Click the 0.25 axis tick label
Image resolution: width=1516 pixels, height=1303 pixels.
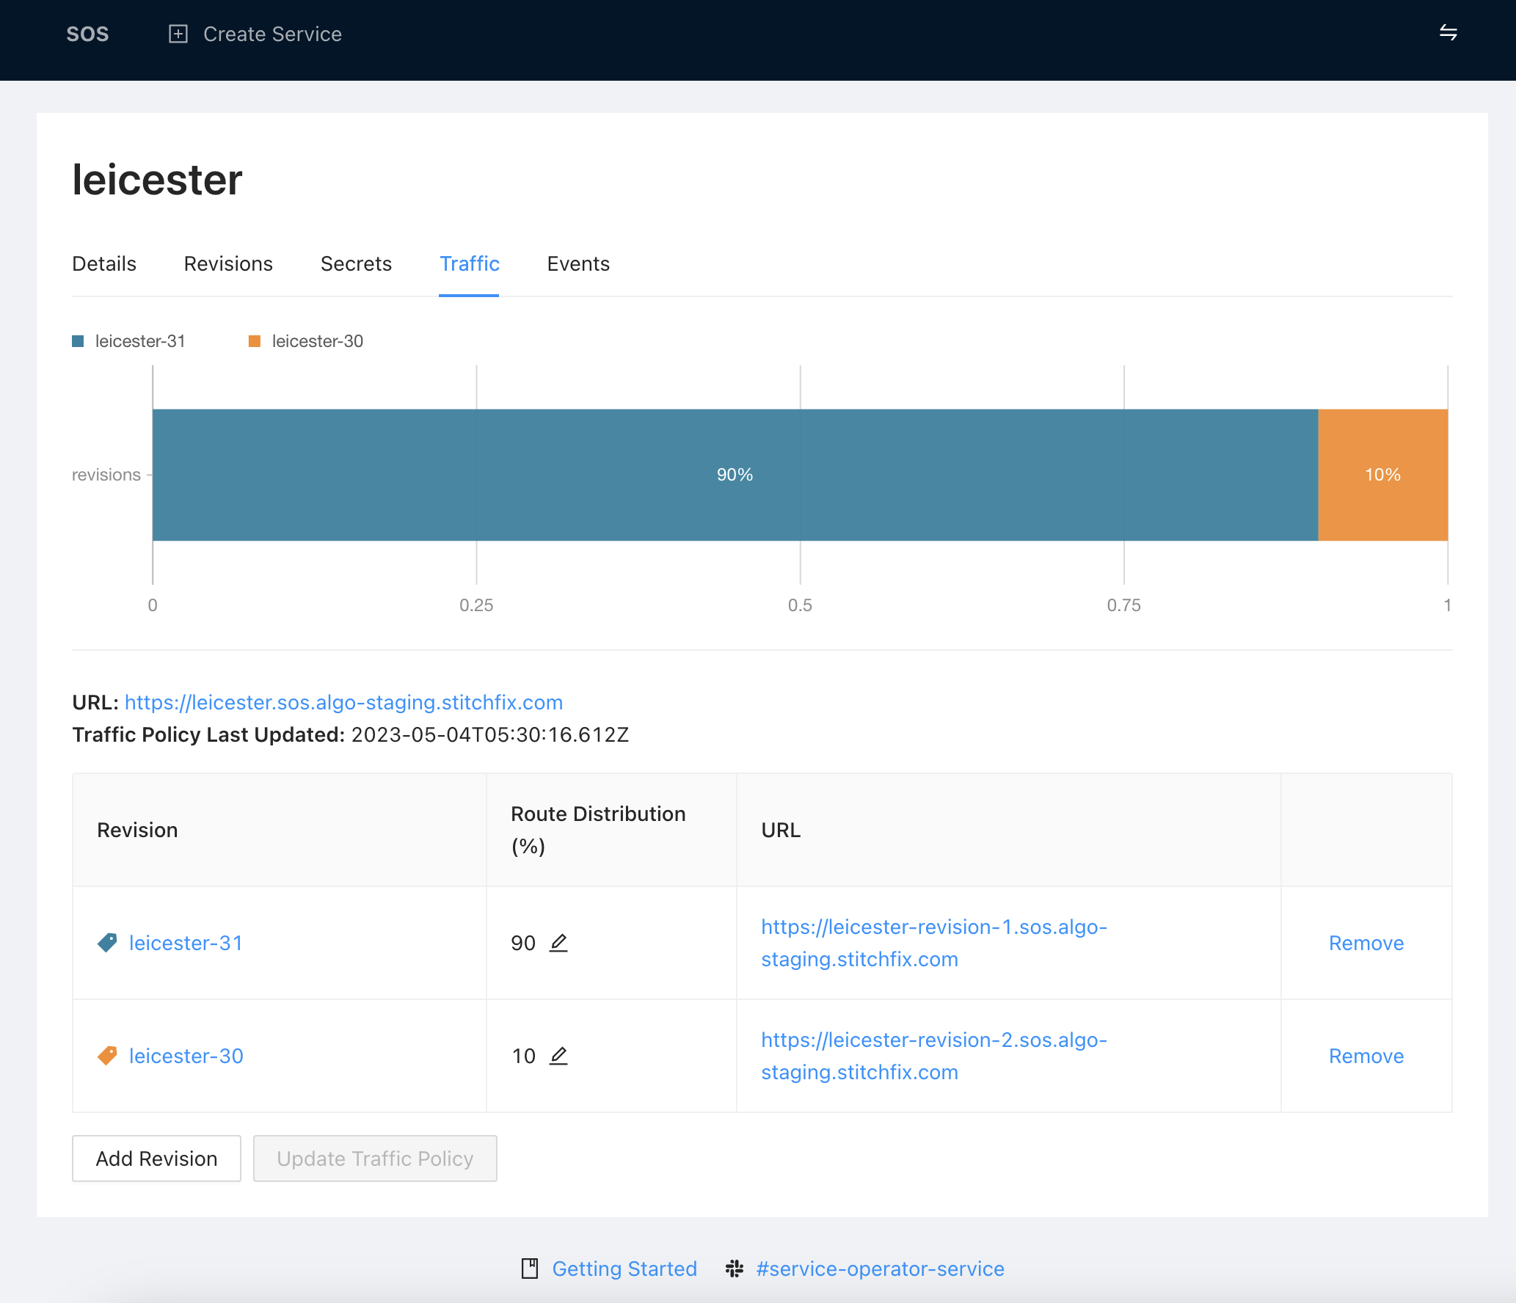click(x=476, y=605)
